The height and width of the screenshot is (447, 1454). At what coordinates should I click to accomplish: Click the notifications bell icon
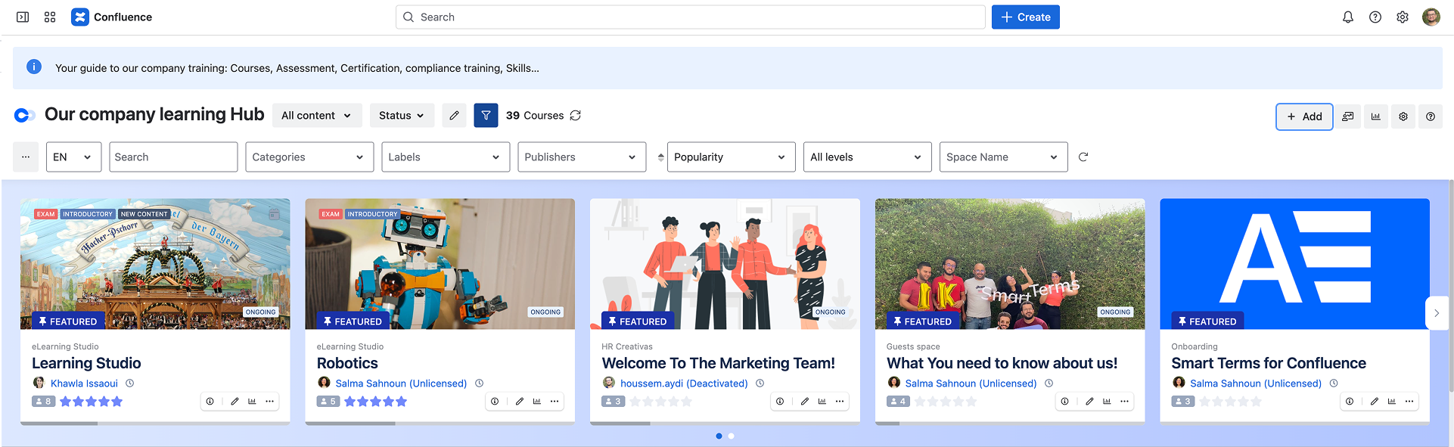(x=1347, y=17)
